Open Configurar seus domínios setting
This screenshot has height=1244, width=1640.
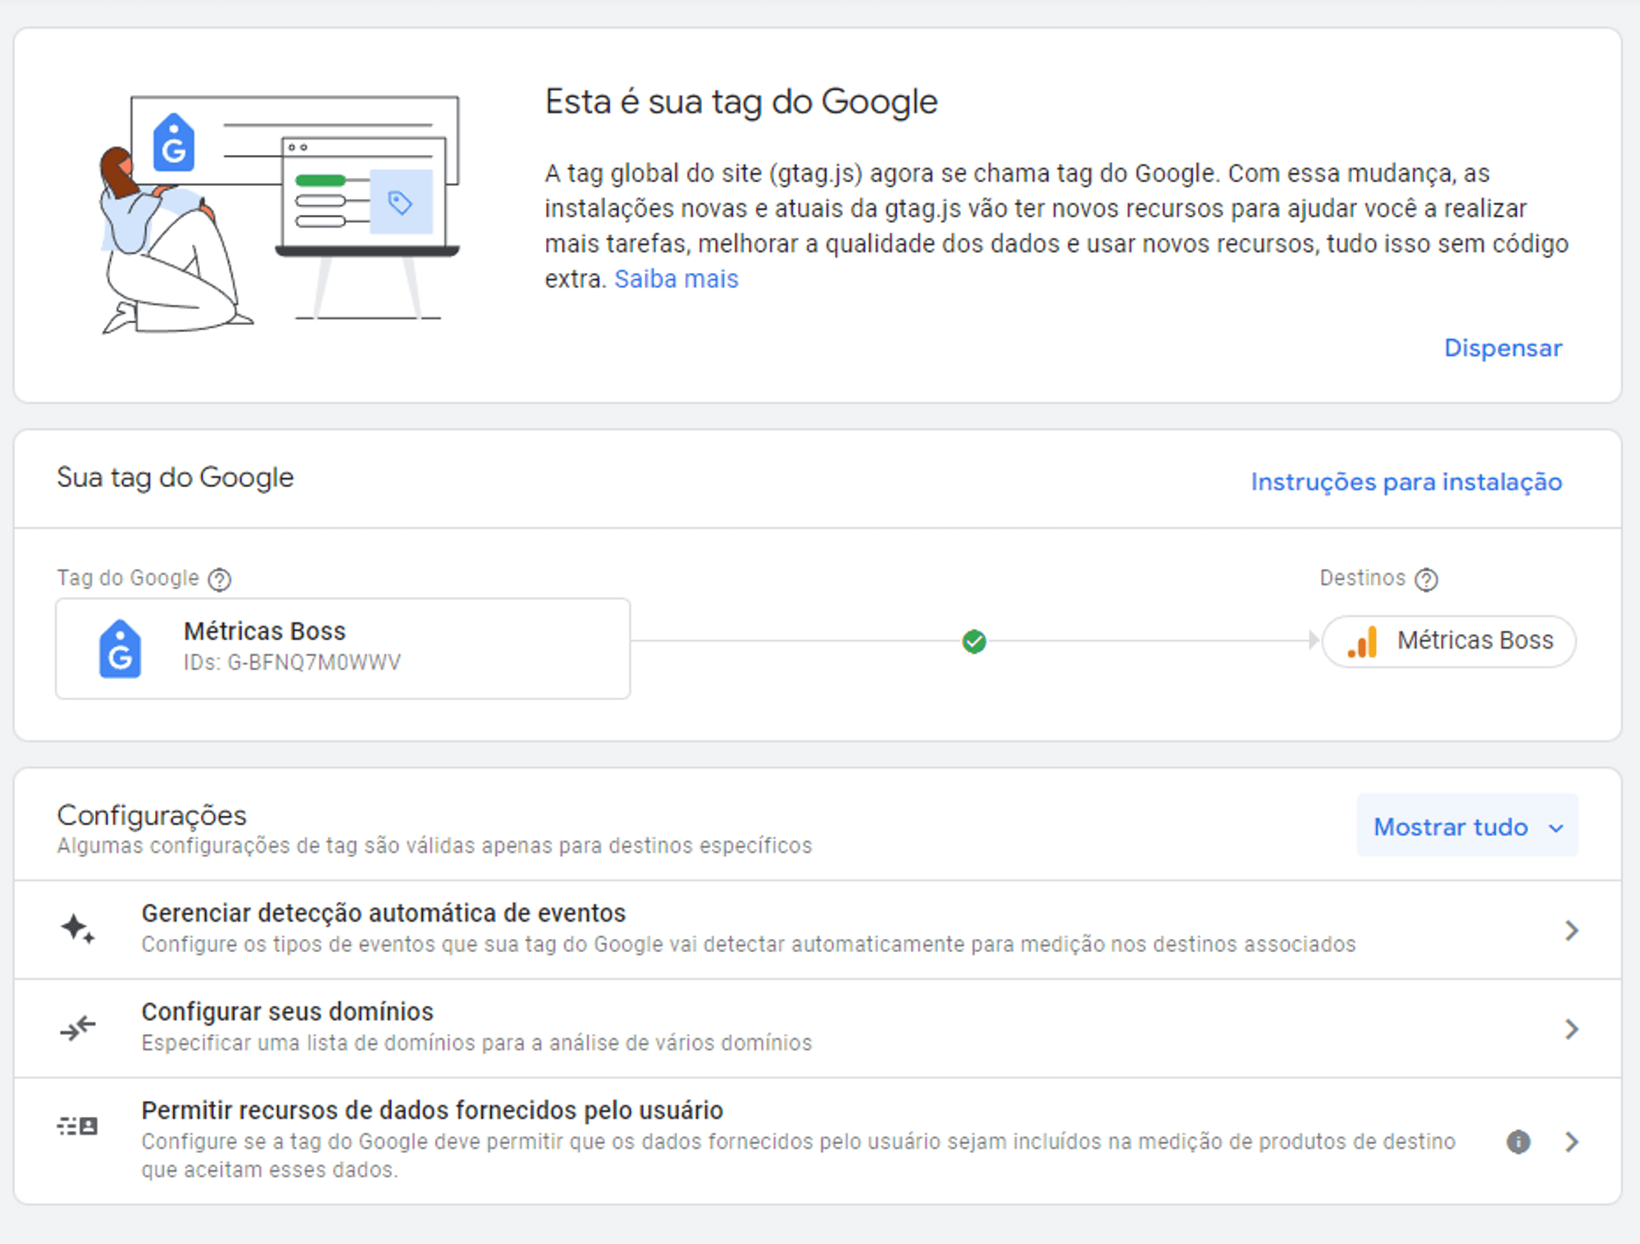click(x=287, y=1012)
